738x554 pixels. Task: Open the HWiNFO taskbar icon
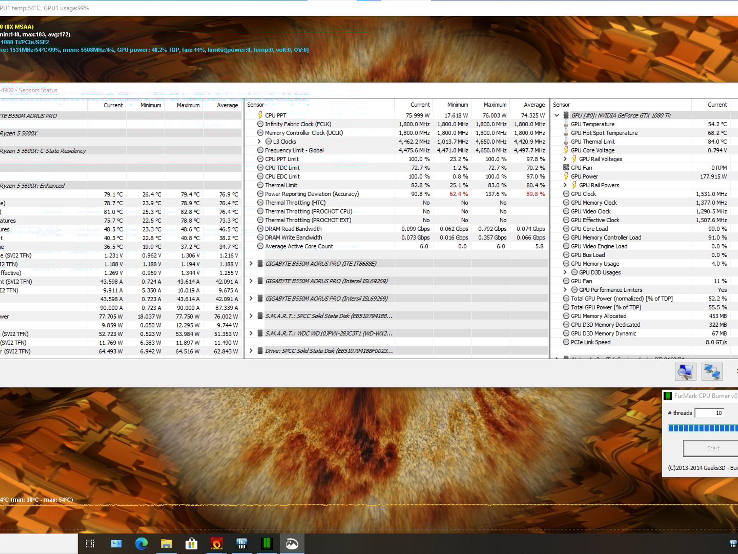(x=241, y=544)
